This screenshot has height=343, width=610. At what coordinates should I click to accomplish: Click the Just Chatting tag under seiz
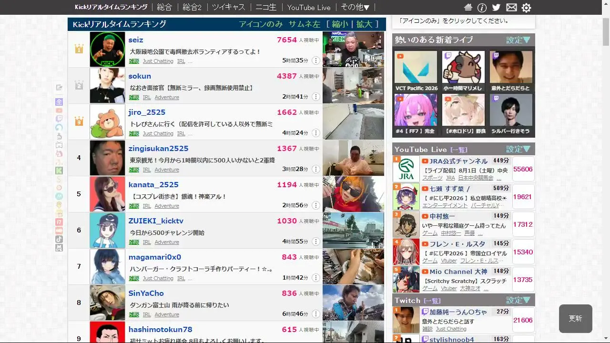pos(158,61)
